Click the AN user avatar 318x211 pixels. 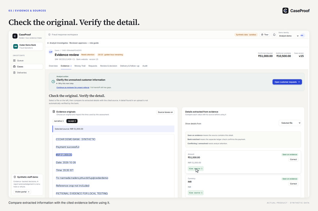point(302,35)
